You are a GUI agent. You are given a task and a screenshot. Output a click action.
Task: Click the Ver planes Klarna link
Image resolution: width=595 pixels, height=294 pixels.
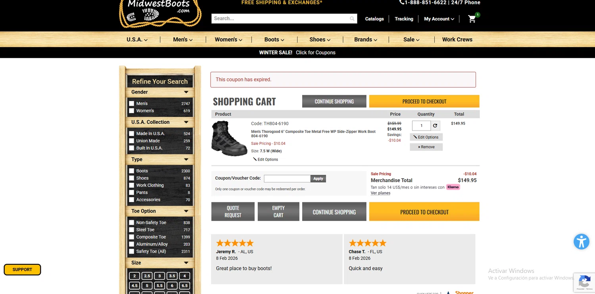[x=380, y=193]
